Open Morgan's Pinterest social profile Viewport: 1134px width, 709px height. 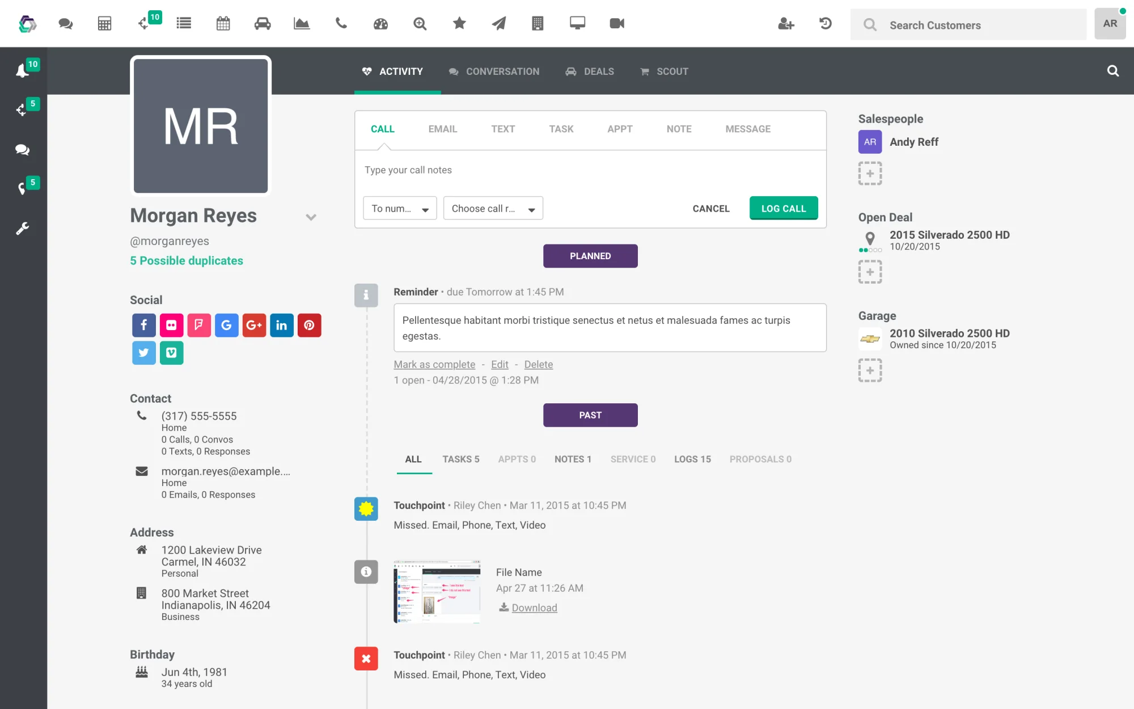310,325
